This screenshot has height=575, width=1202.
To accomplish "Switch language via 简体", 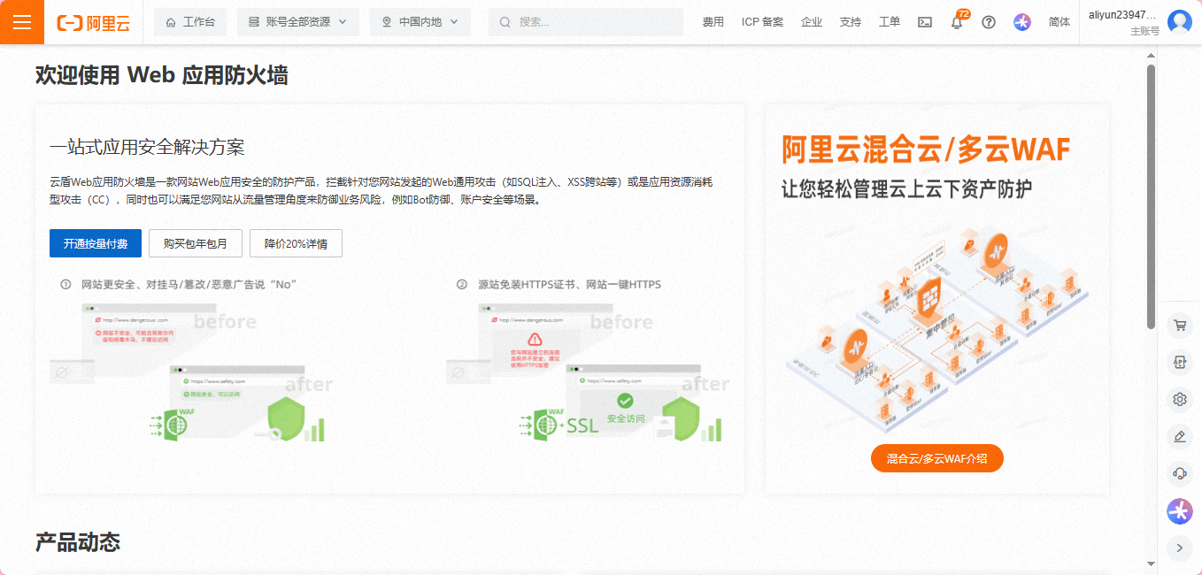I will [1059, 22].
